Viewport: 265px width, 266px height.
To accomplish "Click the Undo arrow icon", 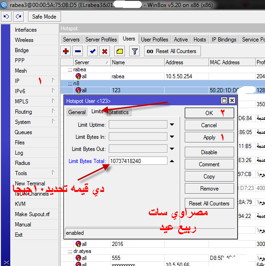I will tap(6, 17).
